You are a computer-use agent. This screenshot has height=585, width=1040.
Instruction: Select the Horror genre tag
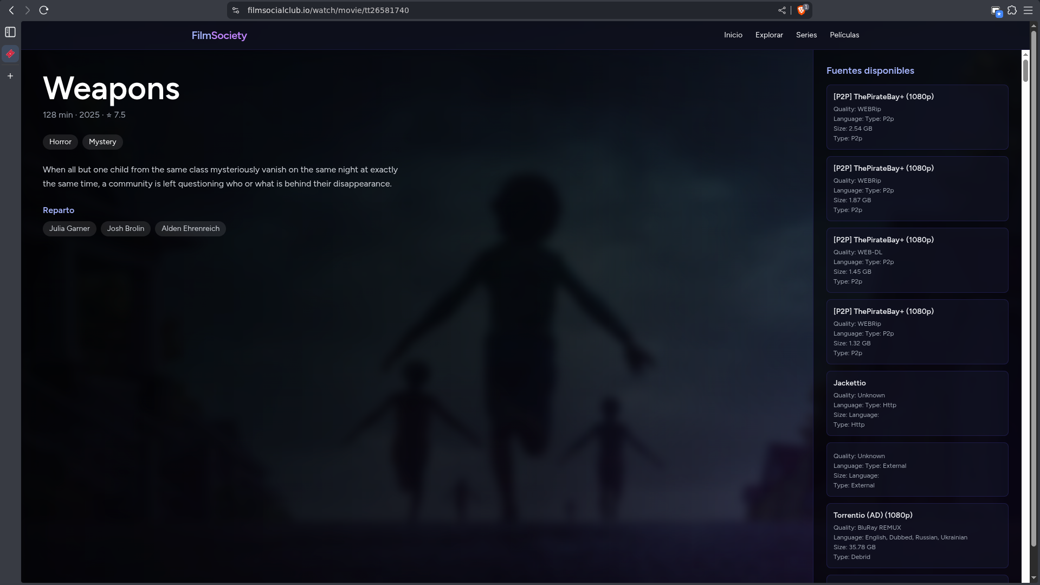(60, 142)
